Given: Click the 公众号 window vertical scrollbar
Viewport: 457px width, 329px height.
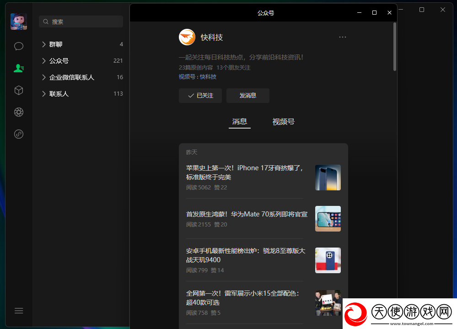Looking at the screenshot, I should point(395,47).
